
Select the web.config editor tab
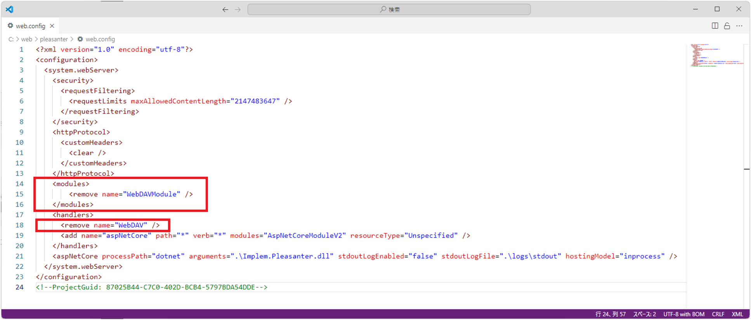30,26
